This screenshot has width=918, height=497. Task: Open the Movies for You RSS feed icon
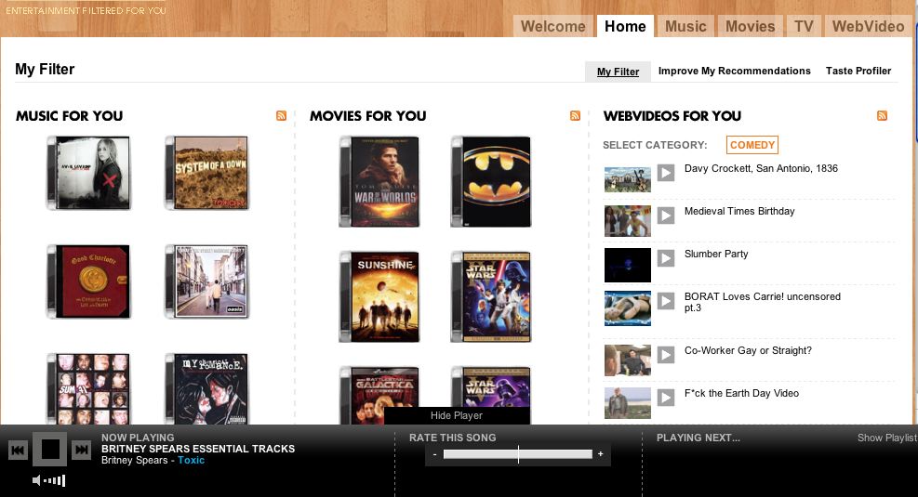click(x=575, y=116)
